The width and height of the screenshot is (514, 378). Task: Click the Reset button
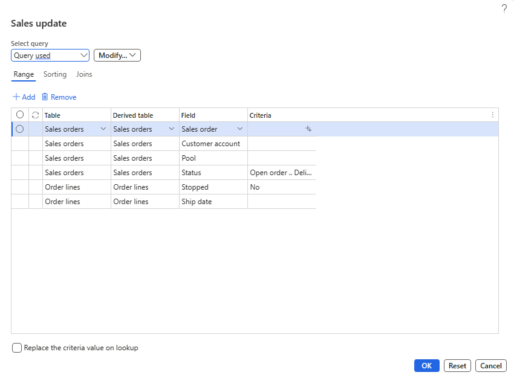tap(457, 365)
